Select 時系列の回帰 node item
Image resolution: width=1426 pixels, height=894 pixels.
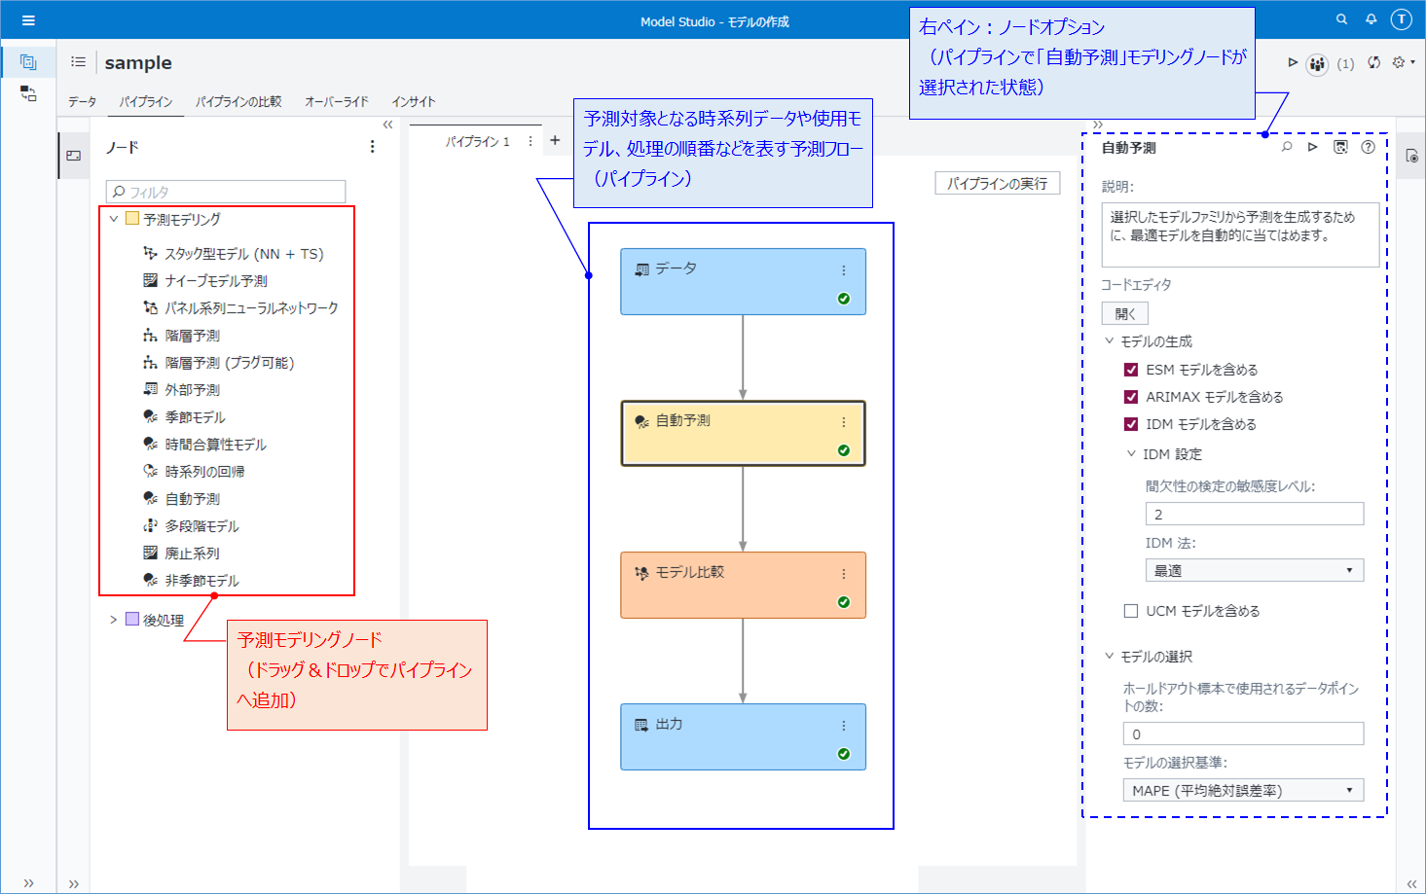click(x=204, y=472)
